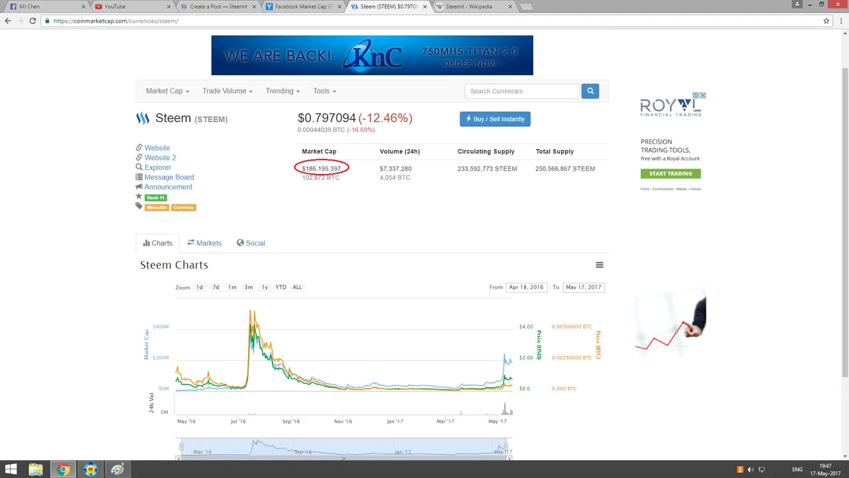This screenshot has height=478, width=849.
Task: Click the blue search magnifier button
Action: pyautogui.click(x=590, y=91)
